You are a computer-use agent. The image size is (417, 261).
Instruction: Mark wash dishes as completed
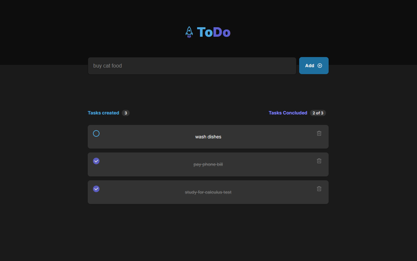[96, 133]
